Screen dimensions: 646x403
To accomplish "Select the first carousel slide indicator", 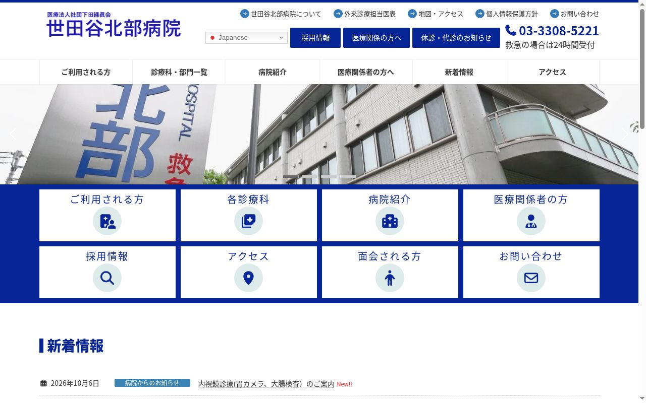I will pyautogui.click(x=291, y=176).
